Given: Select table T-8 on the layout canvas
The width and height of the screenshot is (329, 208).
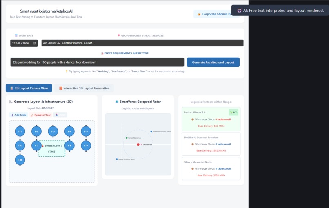Looking at the screenshot, I should click(x=70, y=146).
